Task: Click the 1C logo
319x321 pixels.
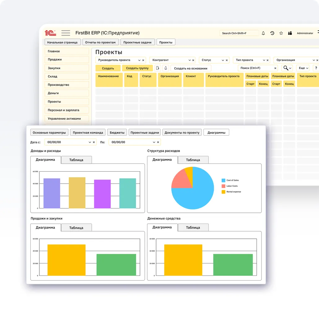Action: [x=50, y=33]
